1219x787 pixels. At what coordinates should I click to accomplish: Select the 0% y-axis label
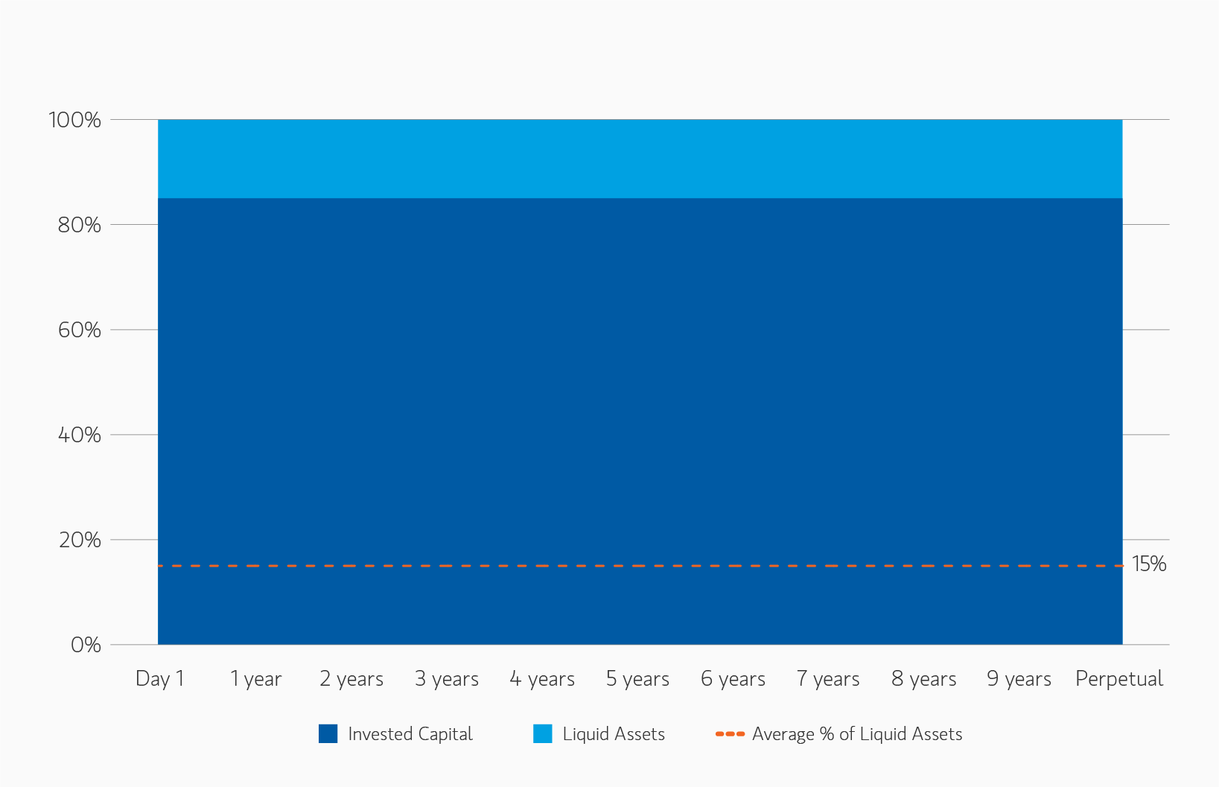click(86, 645)
